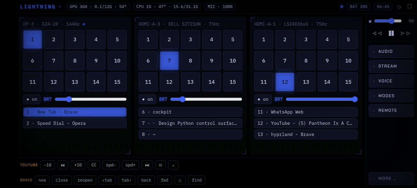
Task: Reload the Brave page with refresh icon
Action: [x=180, y=180]
